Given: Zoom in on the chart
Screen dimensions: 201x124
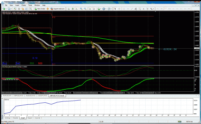Looking at the screenshot, I should click(81, 9).
